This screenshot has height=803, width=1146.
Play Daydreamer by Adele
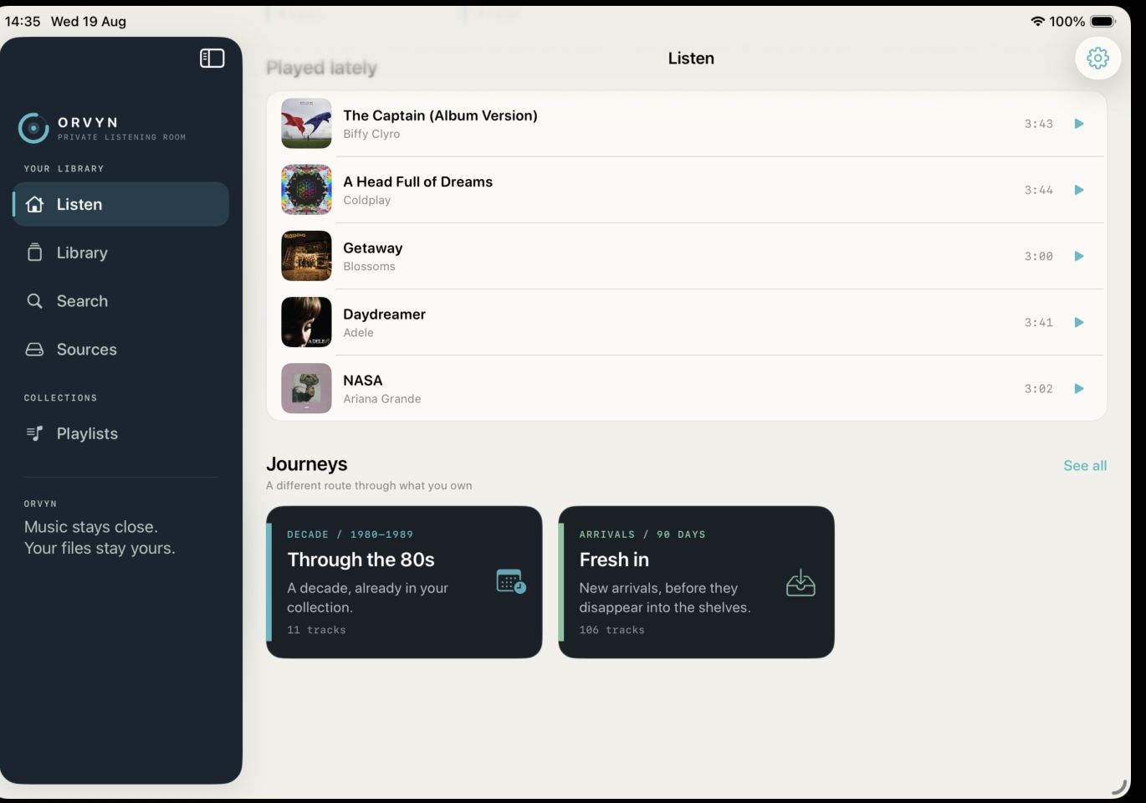1079,322
